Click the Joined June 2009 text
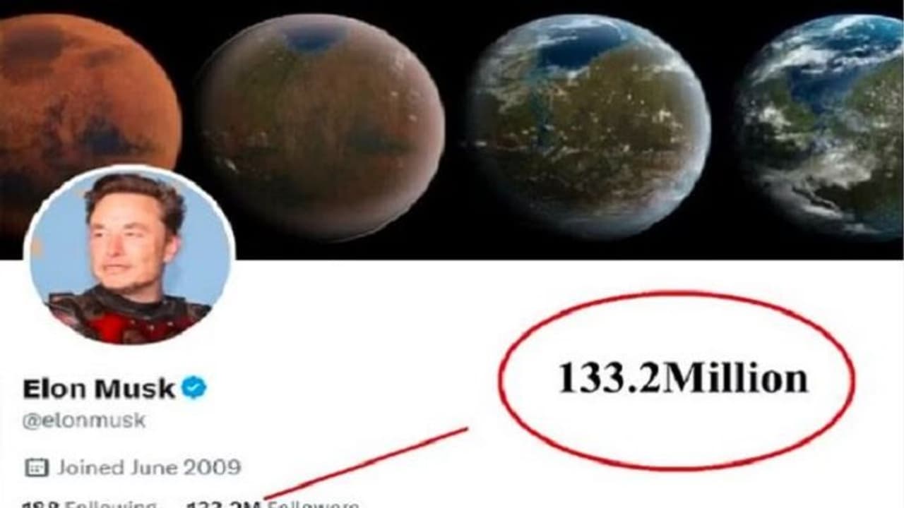Image resolution: width=904 pixels, height=508 pixels. 149,467
